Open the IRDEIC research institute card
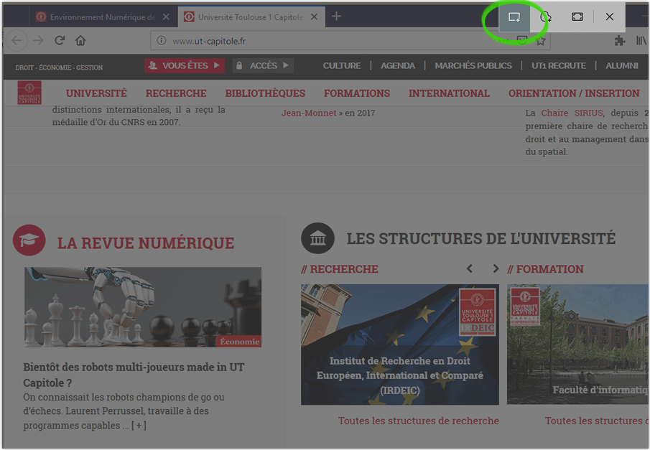The image size is (650, 450). coord(400,344)
